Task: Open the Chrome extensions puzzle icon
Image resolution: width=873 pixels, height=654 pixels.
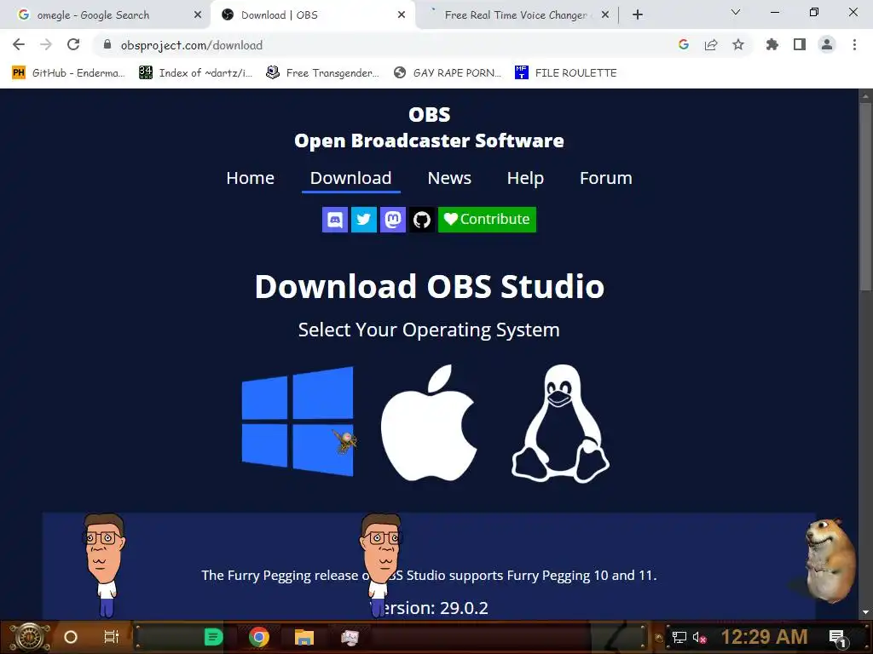Action: point(772,45)
